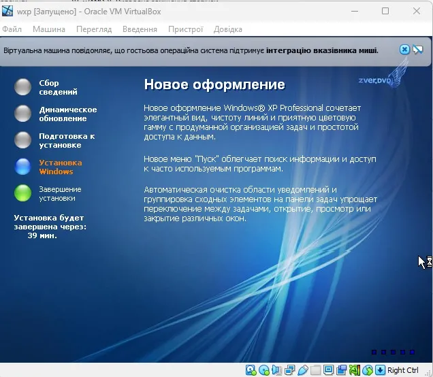Click the setup progress dots indicator
Viewport: 433px width, 377px height.
(394, 352)
